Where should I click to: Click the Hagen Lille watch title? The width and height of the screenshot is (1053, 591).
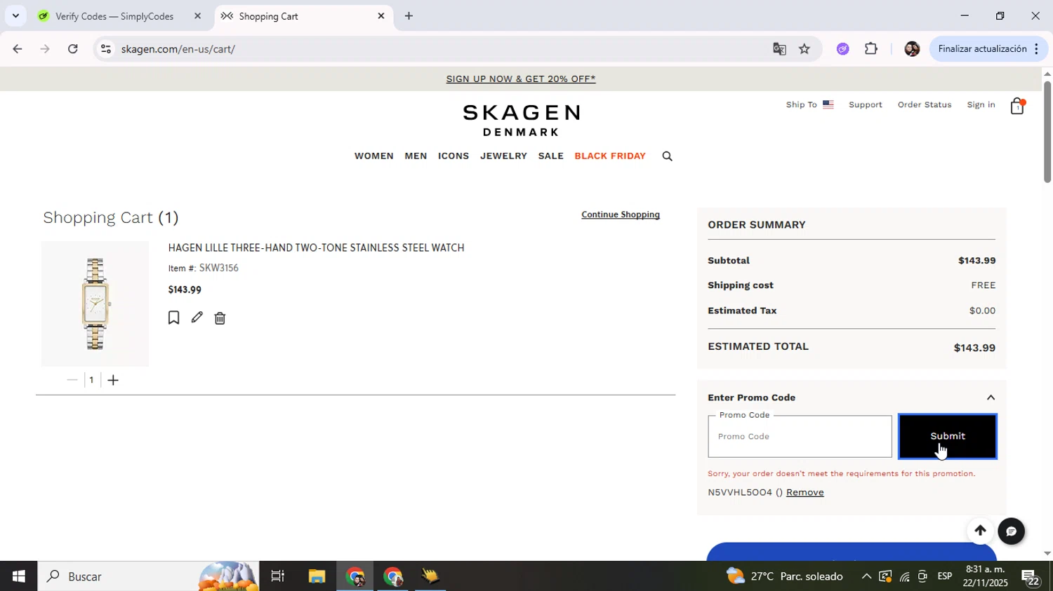click(x=316, y=247)
